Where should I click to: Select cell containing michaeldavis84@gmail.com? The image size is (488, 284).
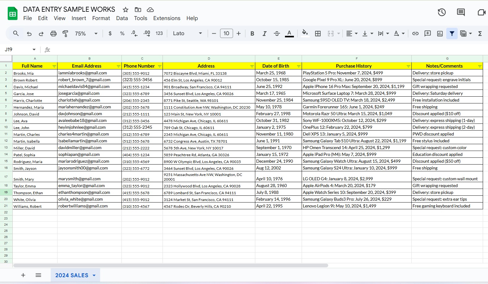90,87
